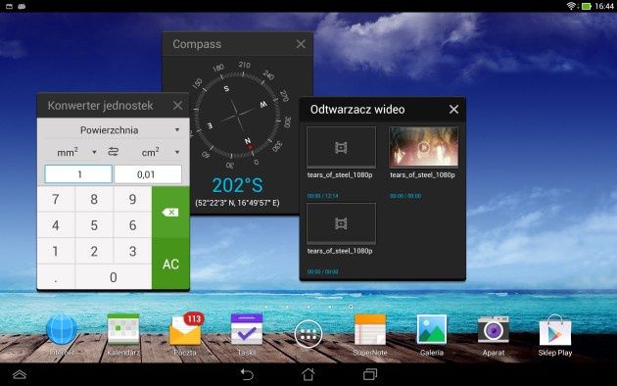Close Odtwarzacz wideo widget

(453, 110)
